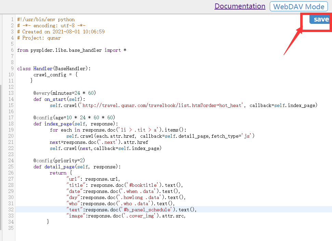Screen dimensions: 332x241
Task: Click the '"date"' .when .data line
Action: tap(123, 191)
